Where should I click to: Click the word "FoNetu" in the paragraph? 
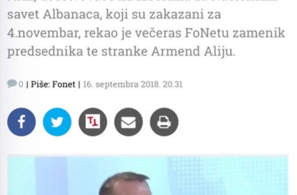(207, 33)
